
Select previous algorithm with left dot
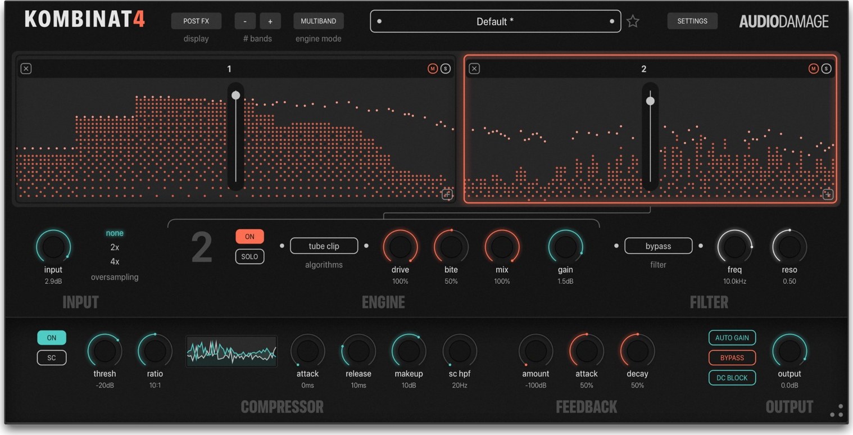click(x=282, y=246)
